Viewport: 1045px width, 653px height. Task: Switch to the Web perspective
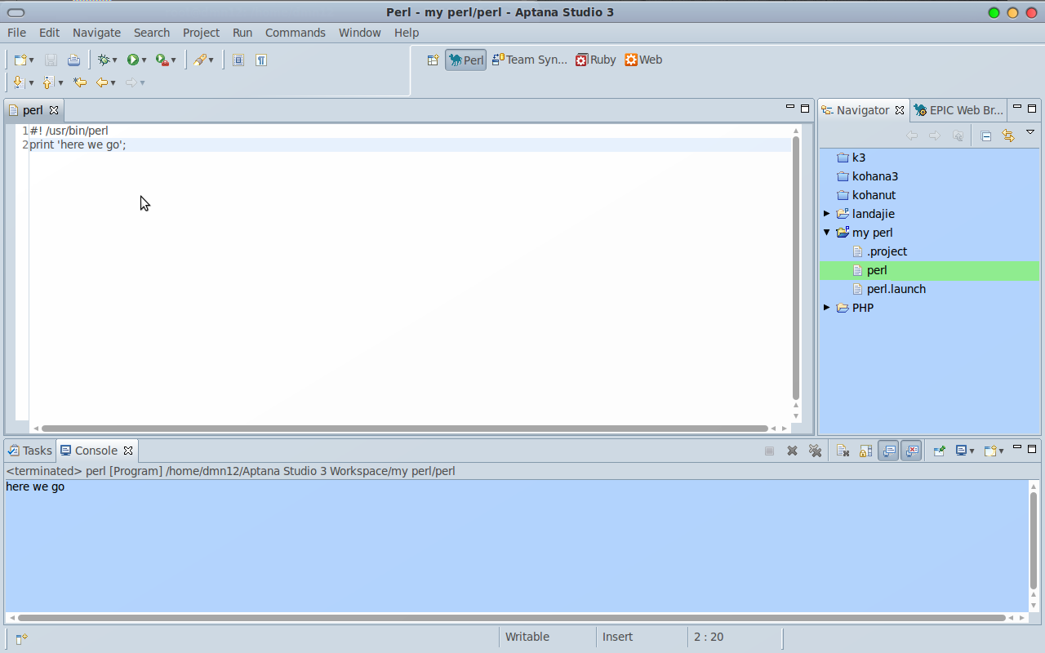click(x=643, y=60)
